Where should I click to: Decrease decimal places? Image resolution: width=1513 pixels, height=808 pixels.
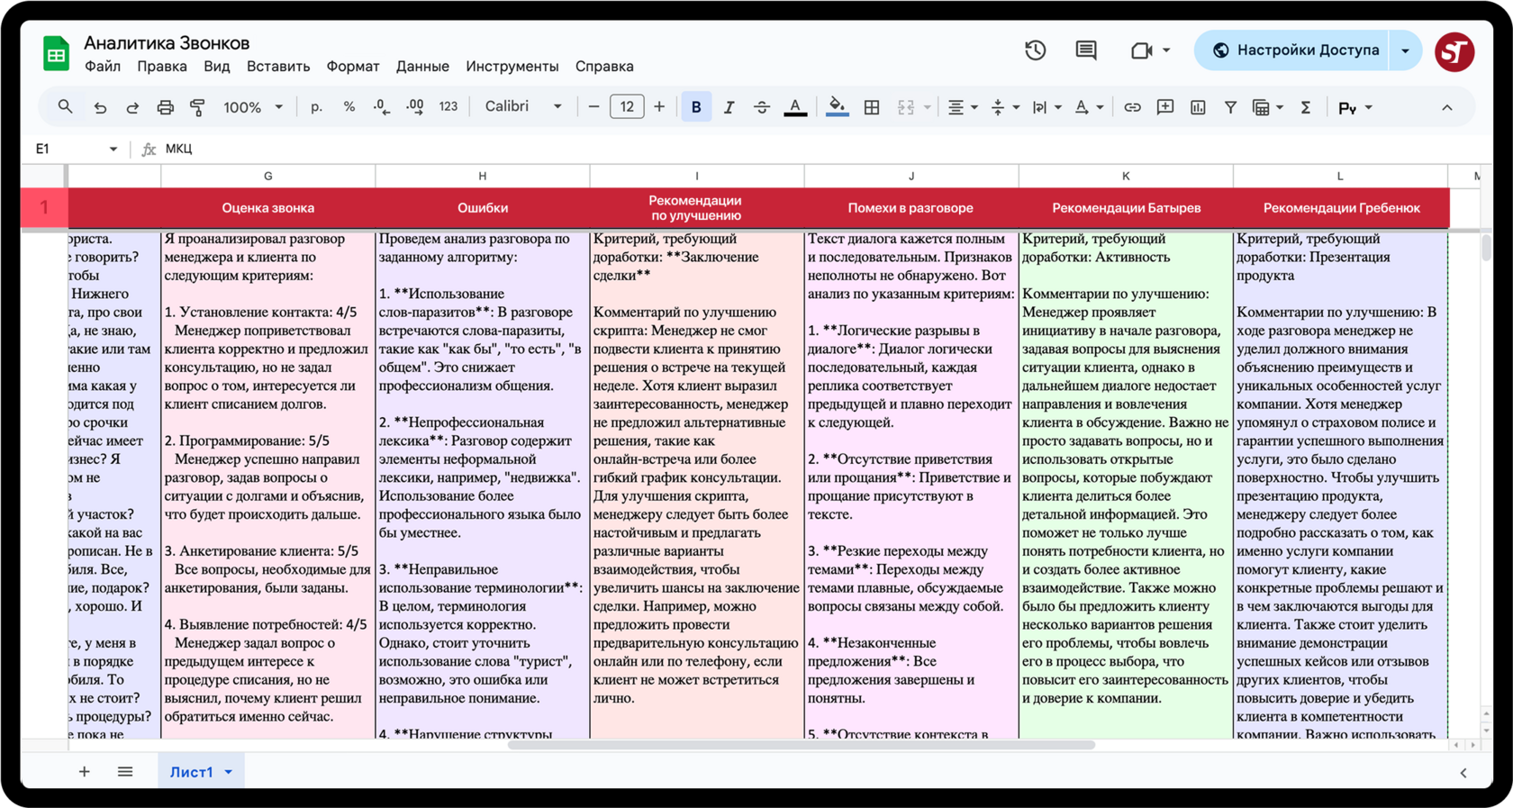point(382,107)
